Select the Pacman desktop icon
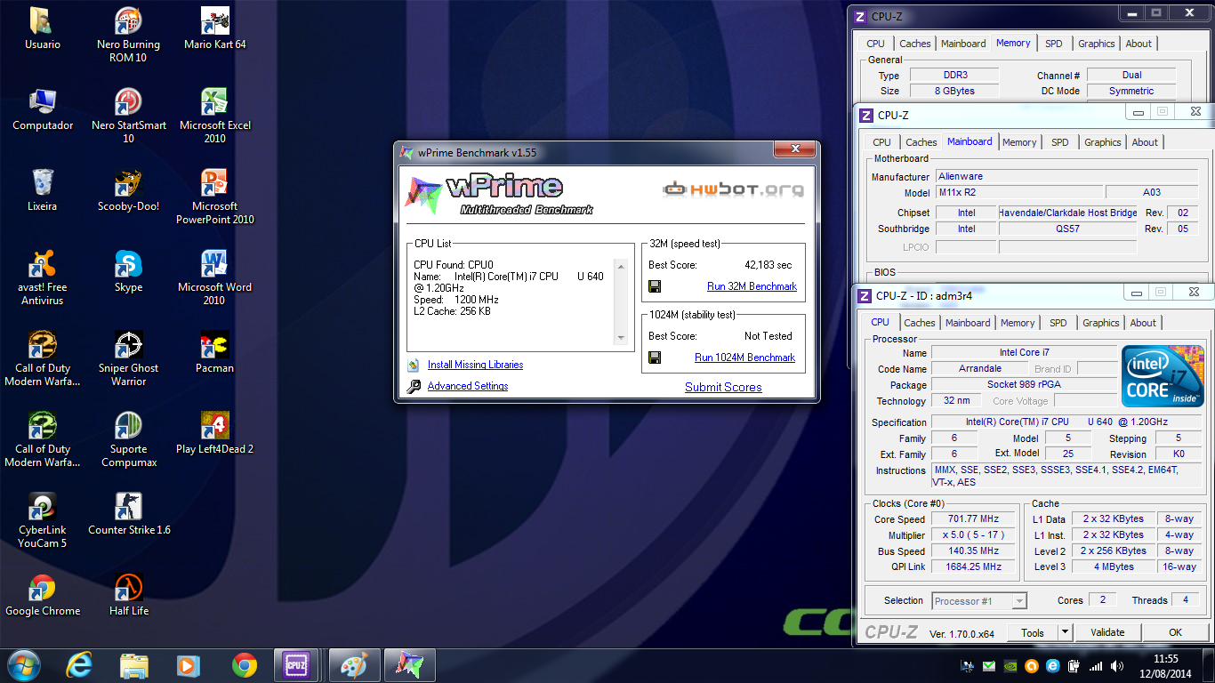 pyautogui.click(x=215, y=352)
